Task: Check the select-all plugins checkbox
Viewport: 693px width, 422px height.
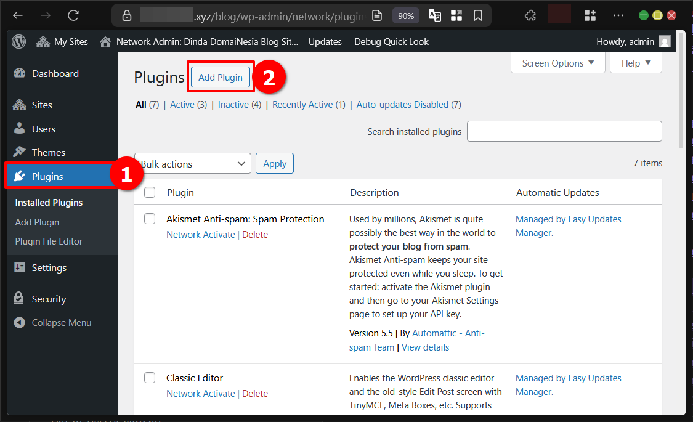Action: pos(149,192)
